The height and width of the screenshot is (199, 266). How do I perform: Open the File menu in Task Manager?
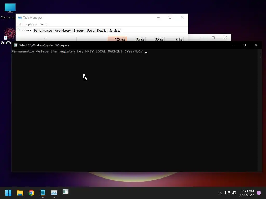pos(20,24)
